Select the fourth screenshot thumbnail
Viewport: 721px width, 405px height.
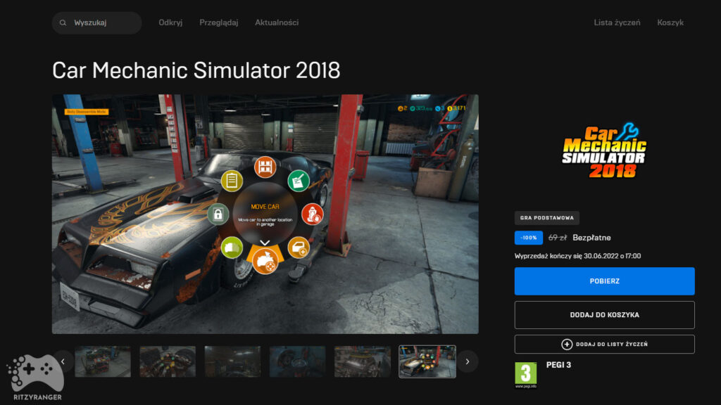coord(297,361)
